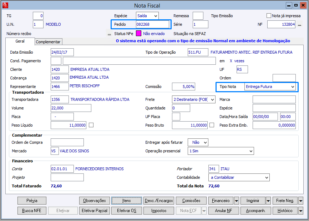Click the UF field with RS
The width and height of the screenshot is (309, 221).
[x=242, y=69]
